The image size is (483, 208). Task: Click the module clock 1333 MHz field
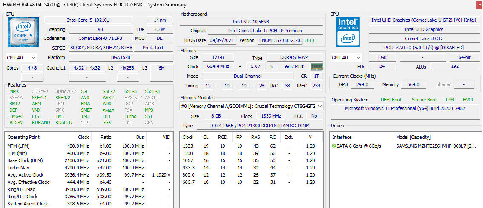(271, 116)
